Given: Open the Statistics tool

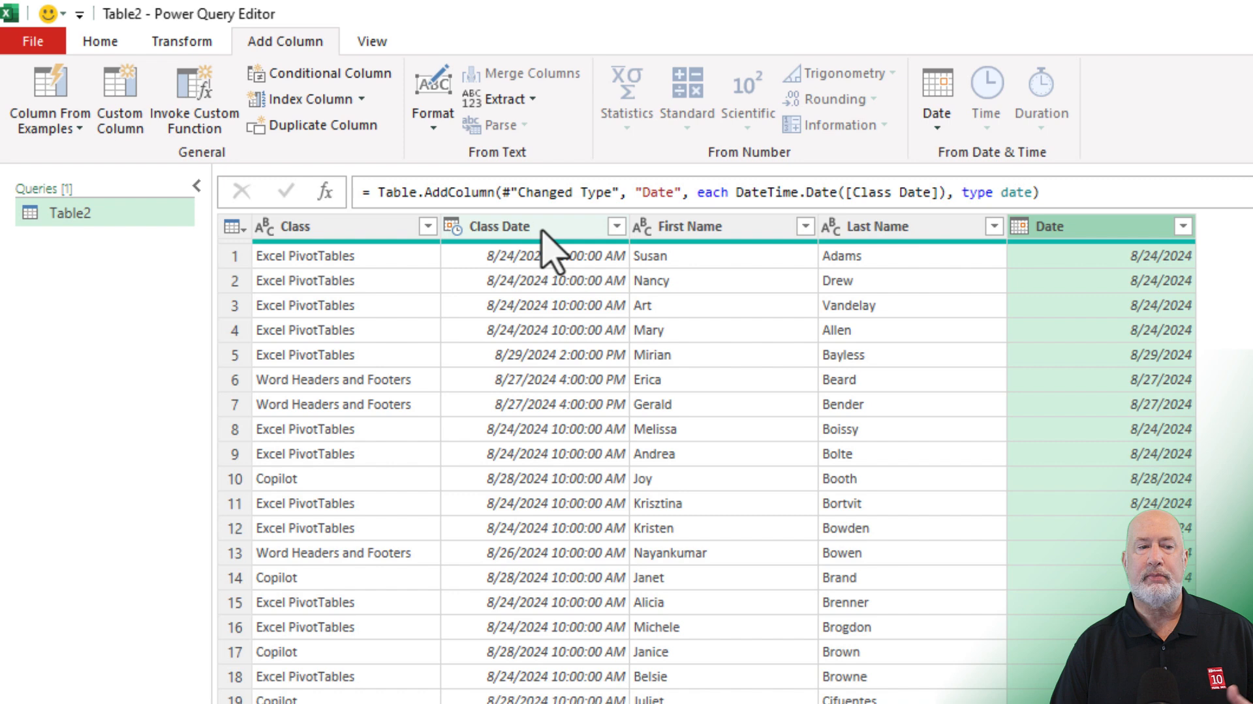Looking at the screenshot, I should 626,99.
